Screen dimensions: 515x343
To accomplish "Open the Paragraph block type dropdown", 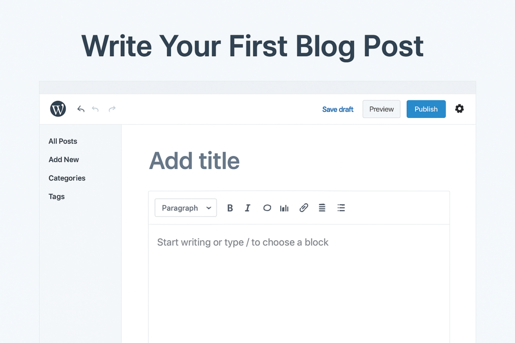I will click(x=186, y=208).
